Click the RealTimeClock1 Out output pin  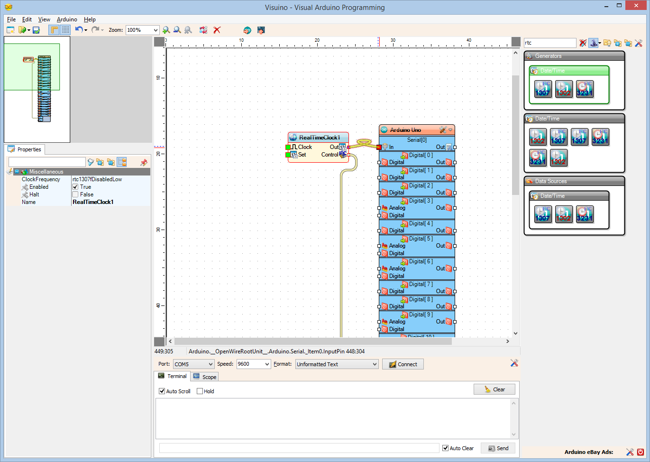click(x=348, y=147)
